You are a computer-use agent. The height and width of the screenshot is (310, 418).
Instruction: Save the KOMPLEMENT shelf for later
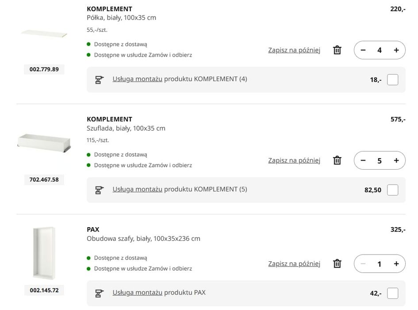(x=294, y=50)
